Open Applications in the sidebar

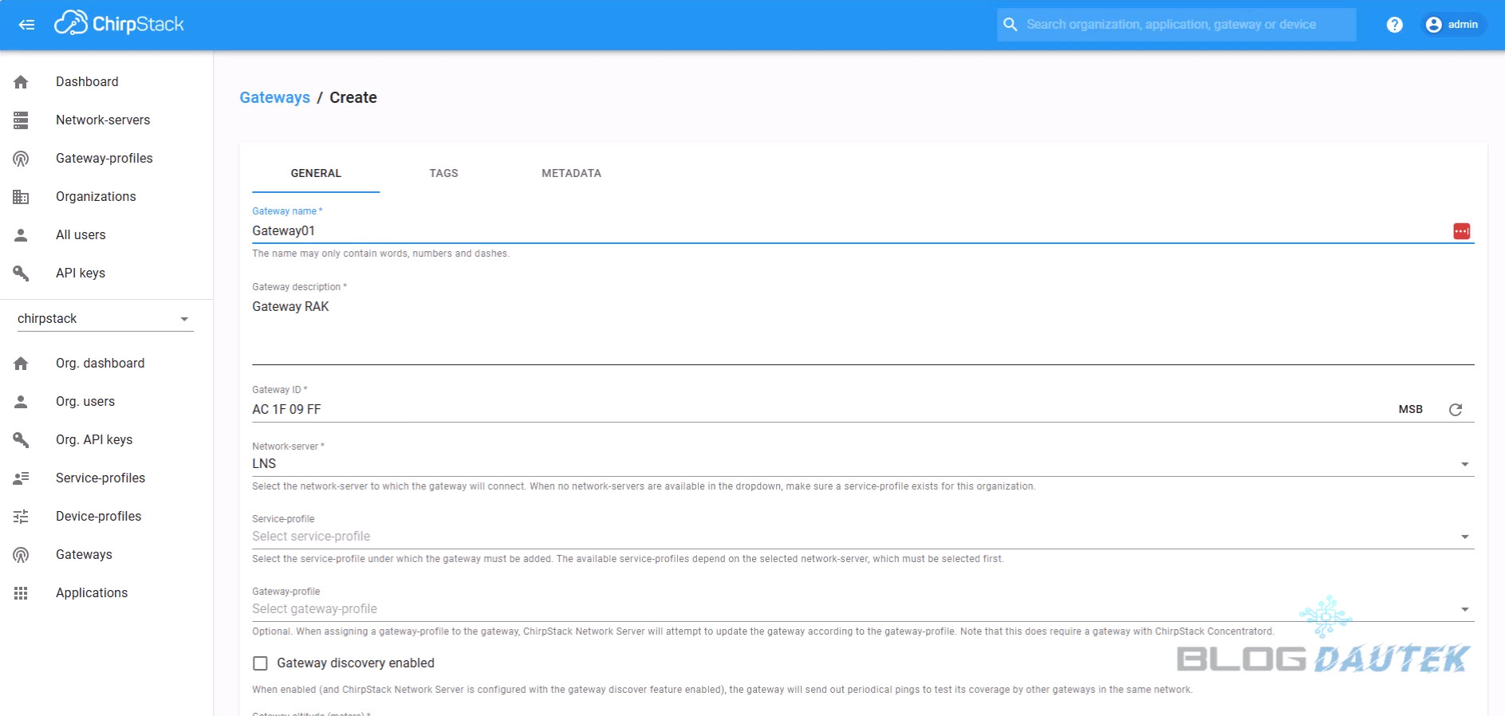click(91, 593)
